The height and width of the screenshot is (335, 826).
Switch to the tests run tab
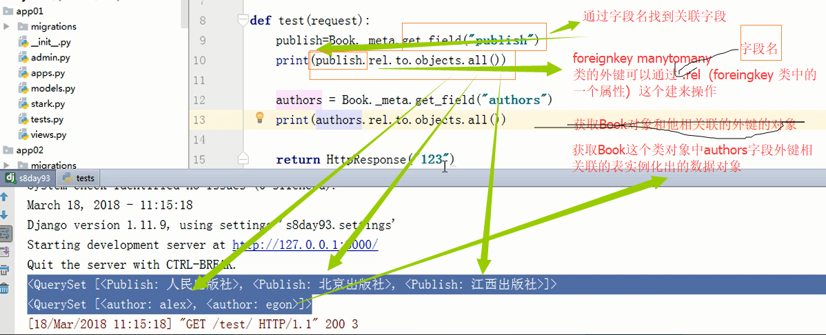79,179
